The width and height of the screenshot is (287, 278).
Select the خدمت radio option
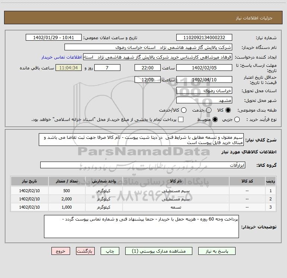point(208,110)
